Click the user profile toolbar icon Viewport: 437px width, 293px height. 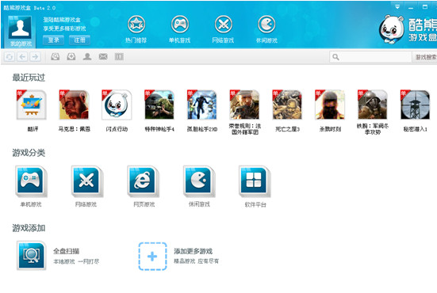(87, 57)
